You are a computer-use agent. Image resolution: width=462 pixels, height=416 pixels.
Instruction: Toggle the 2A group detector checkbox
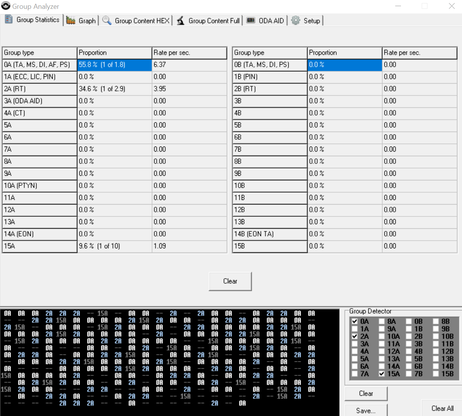[355, 337]
